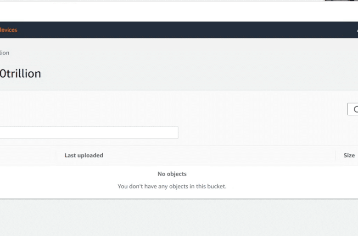Screen dimensions: 358x236
Task: Open the orange devices link
Action: coord(8,30)
